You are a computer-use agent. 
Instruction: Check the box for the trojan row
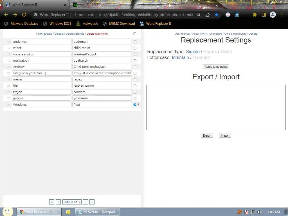(135, 92)
